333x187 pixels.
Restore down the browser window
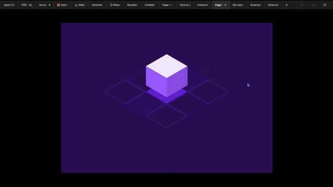[x=325, y=5]
